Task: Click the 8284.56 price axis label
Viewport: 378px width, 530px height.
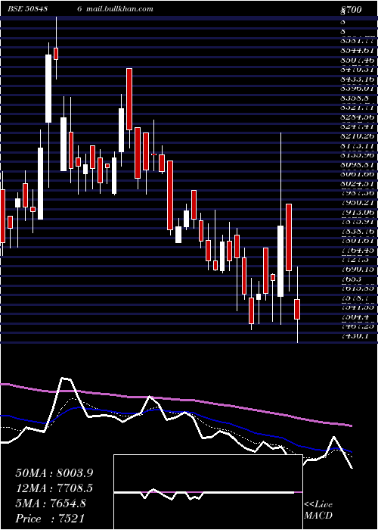Action: (357, 117)
